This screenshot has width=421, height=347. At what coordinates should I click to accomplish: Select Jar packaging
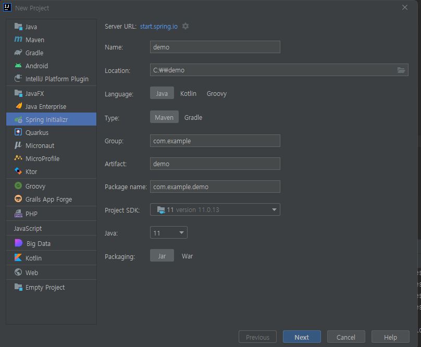(162, 255)
